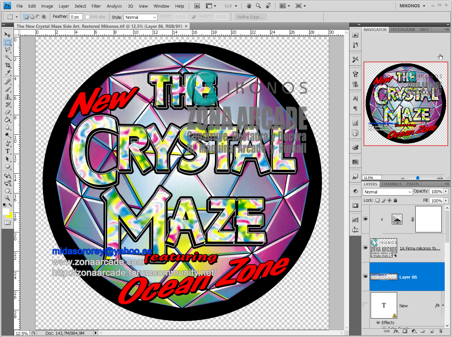The height and width of the screenshot is (337, 452).
Task: Select the Healing Brush tool
Action: pos(8,81)
